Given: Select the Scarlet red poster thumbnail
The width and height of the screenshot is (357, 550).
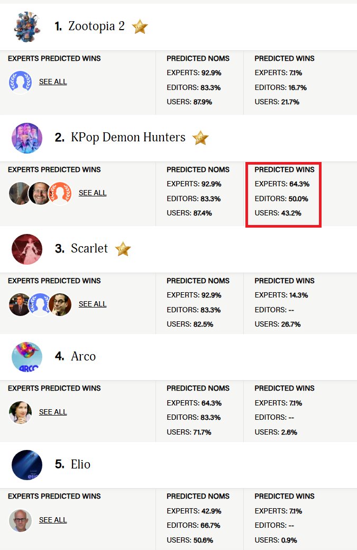Looking at the screenshot, I should (x=27, y=249).
